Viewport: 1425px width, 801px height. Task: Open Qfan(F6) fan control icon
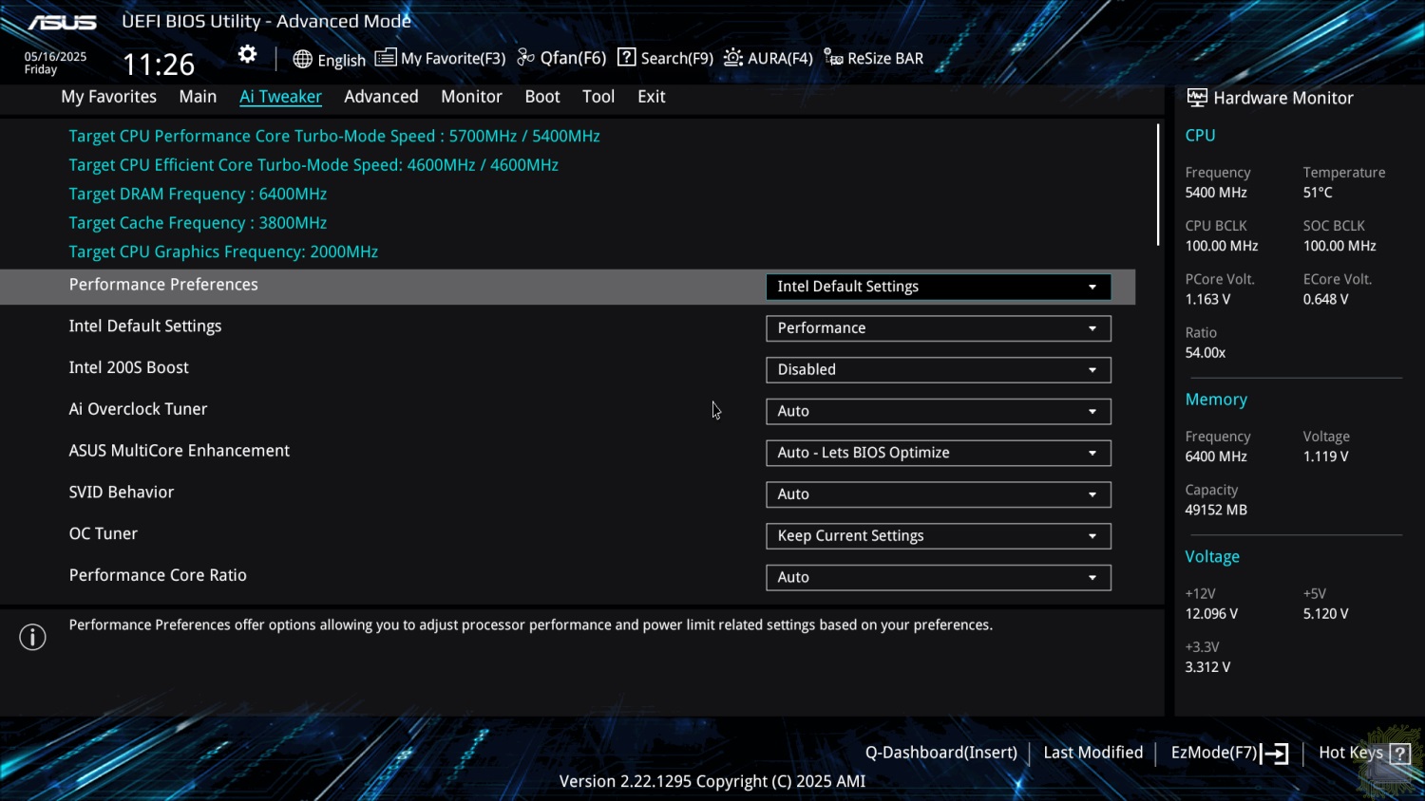pyautogui.click(x=525, y=58)
